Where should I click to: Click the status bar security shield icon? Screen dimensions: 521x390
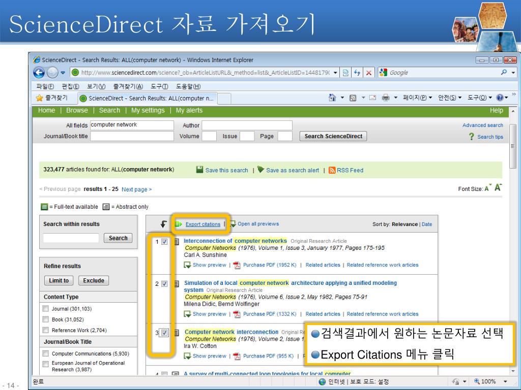pos(456,381)
